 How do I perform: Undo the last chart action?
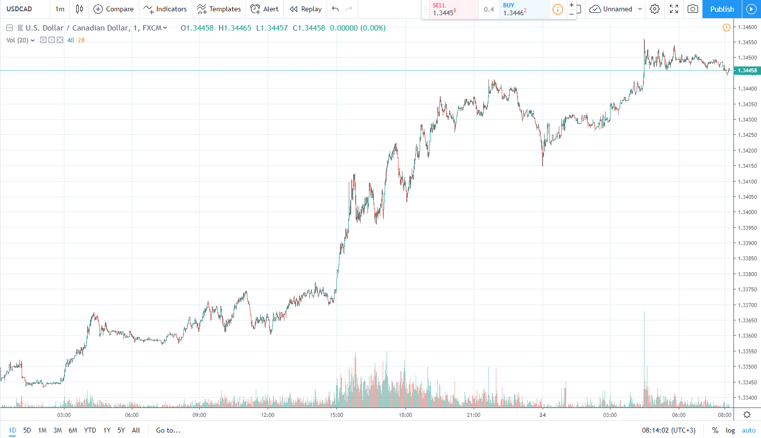pos(335,9)
